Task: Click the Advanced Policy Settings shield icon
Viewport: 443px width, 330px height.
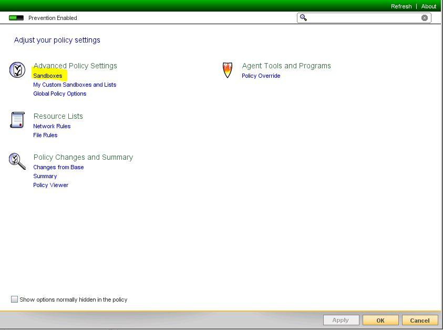Action: (x=17, y=70)
